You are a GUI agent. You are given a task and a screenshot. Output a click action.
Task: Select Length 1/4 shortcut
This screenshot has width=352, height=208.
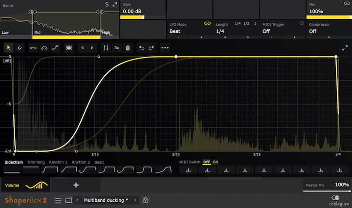tap(238, 23)
